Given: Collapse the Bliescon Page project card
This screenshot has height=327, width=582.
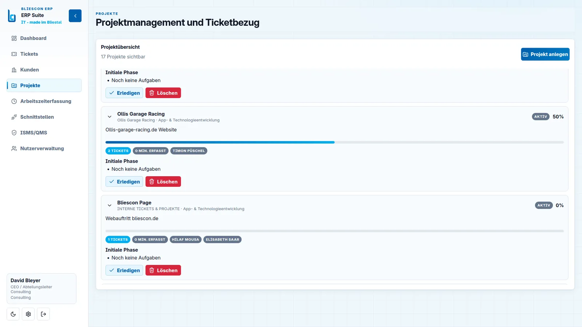Looking at the screenshot, I should pos(109,205).
